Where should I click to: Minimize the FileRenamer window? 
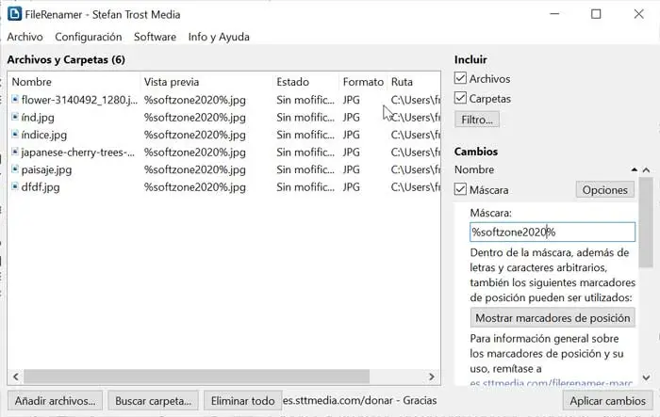(554, 14)
